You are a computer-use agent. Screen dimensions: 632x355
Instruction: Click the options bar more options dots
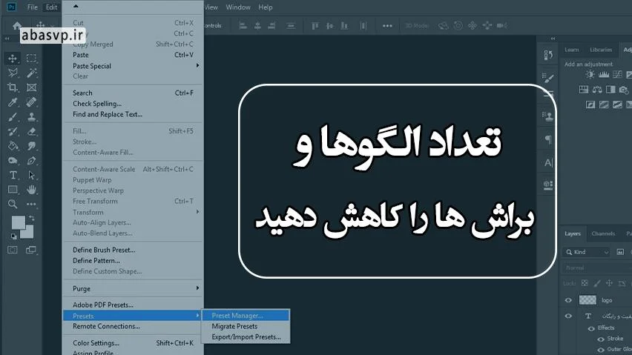(387, 26)
